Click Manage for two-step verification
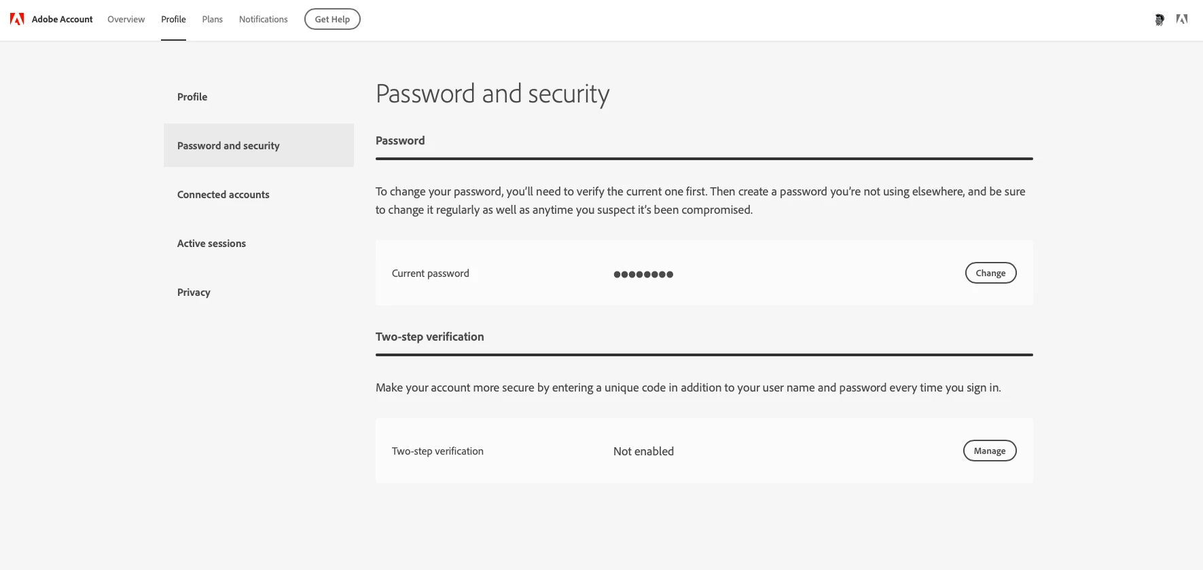Screen dimensions: 1203x570 989,451
